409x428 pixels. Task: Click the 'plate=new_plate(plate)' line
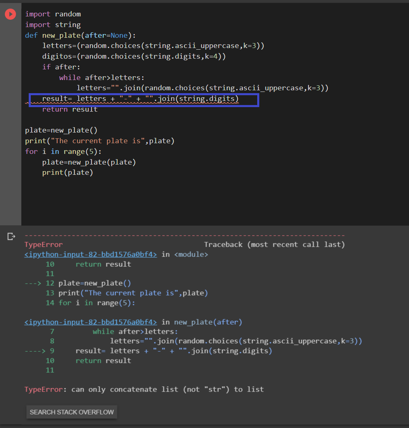89,163
